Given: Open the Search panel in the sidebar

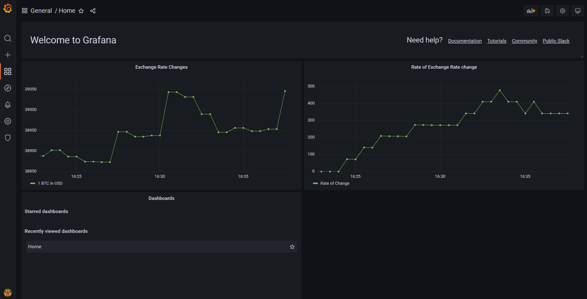Looking at the screenshot, I should point(8,38).
